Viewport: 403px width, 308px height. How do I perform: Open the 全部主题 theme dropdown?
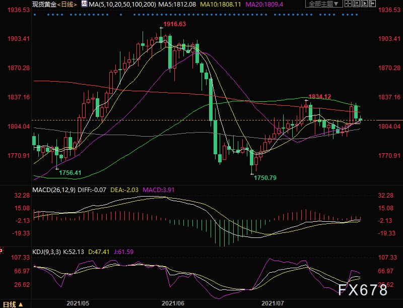[324, 4]
